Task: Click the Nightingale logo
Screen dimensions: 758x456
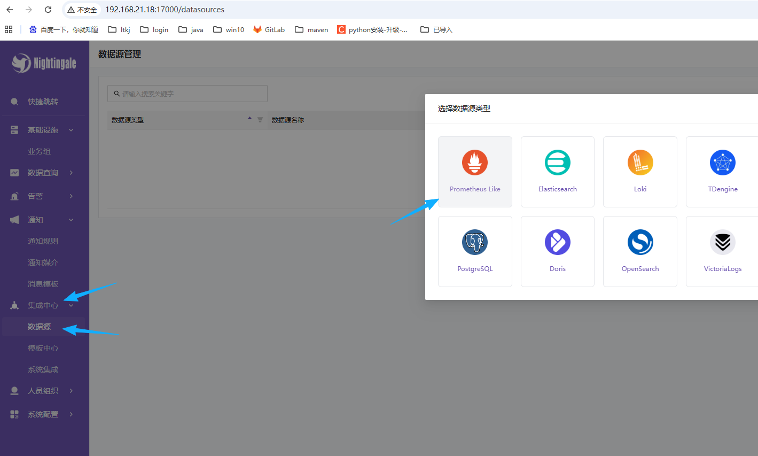Action: pyautogui.click(x=44, y=63)
